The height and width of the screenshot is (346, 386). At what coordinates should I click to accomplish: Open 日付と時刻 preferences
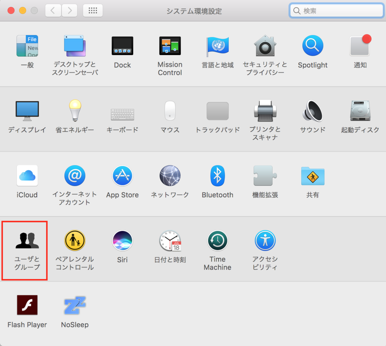tap(170, 241)
